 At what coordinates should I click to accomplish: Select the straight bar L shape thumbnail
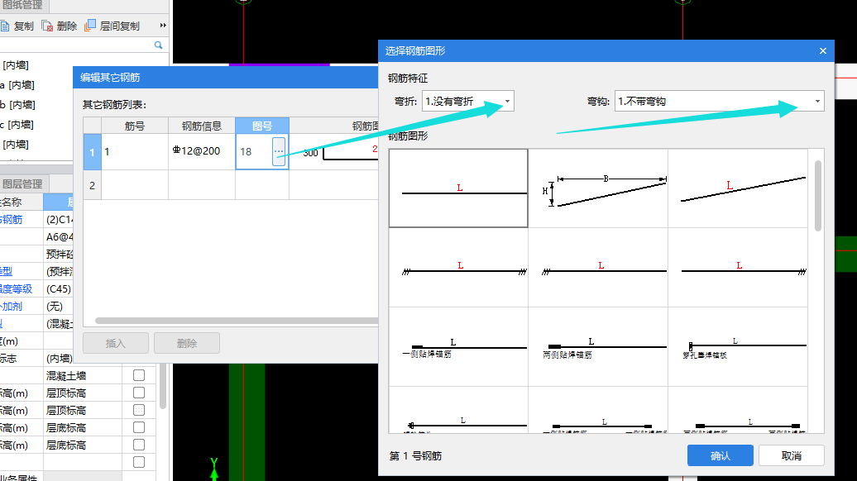tap(458, 188)
